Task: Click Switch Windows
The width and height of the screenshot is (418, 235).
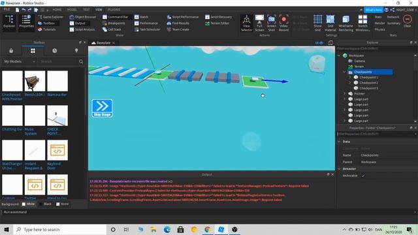Action: pyautogui.click(x=362, y=23)
